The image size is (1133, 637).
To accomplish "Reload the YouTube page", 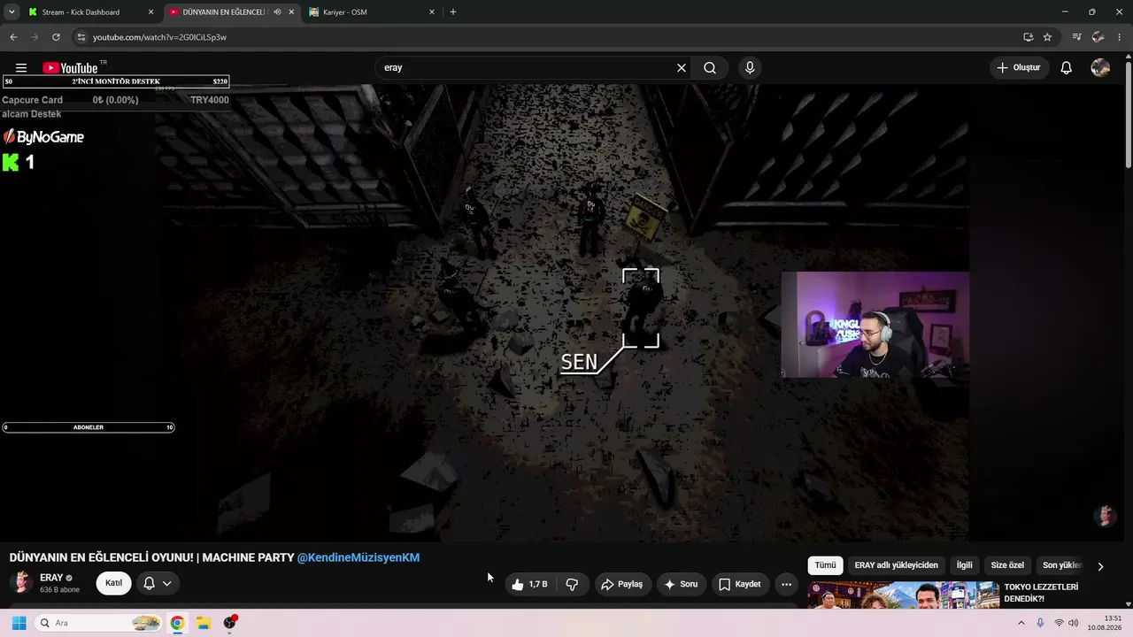I will coord(56,37).
